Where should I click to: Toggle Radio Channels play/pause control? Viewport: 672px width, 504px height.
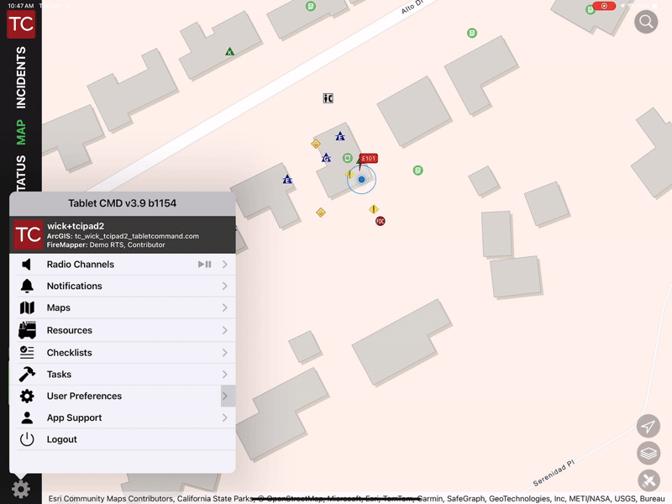204,265
